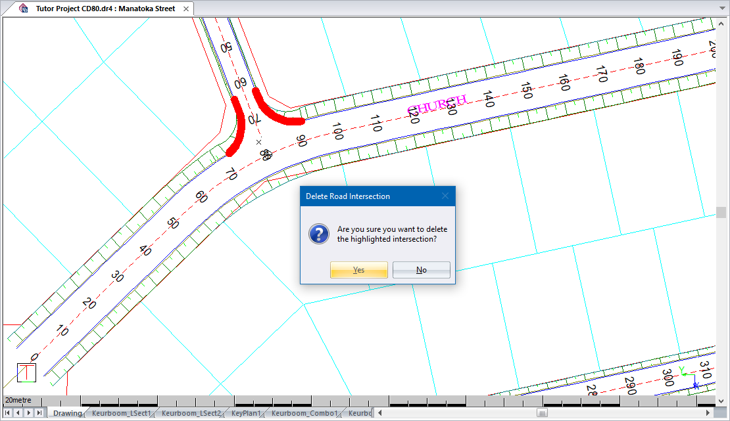Click the horizontal scrollbar right arrow
This screenshot has width=730, height=421.
click(708, 413)
